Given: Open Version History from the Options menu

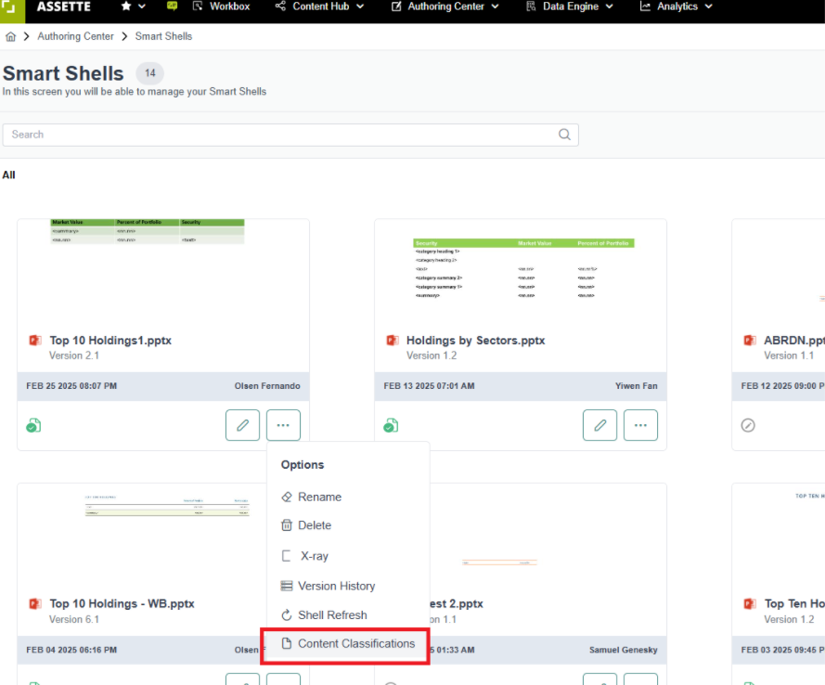Looking at the screenshot, I should pos(329,586).
